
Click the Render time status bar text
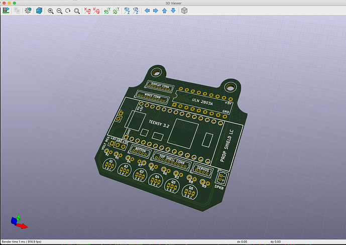click(x=22, y=241)
